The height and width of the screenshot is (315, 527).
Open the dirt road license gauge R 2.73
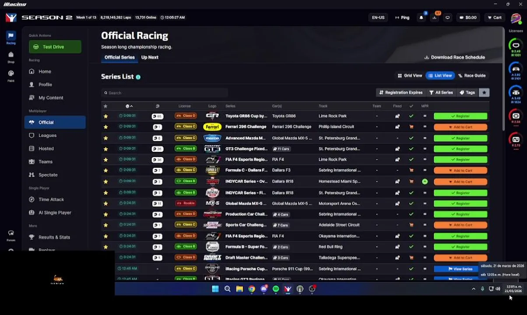tap(516, 141)
